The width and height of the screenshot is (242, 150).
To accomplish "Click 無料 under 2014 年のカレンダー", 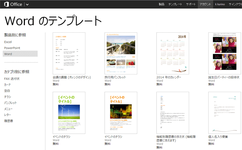I will 159,84.
